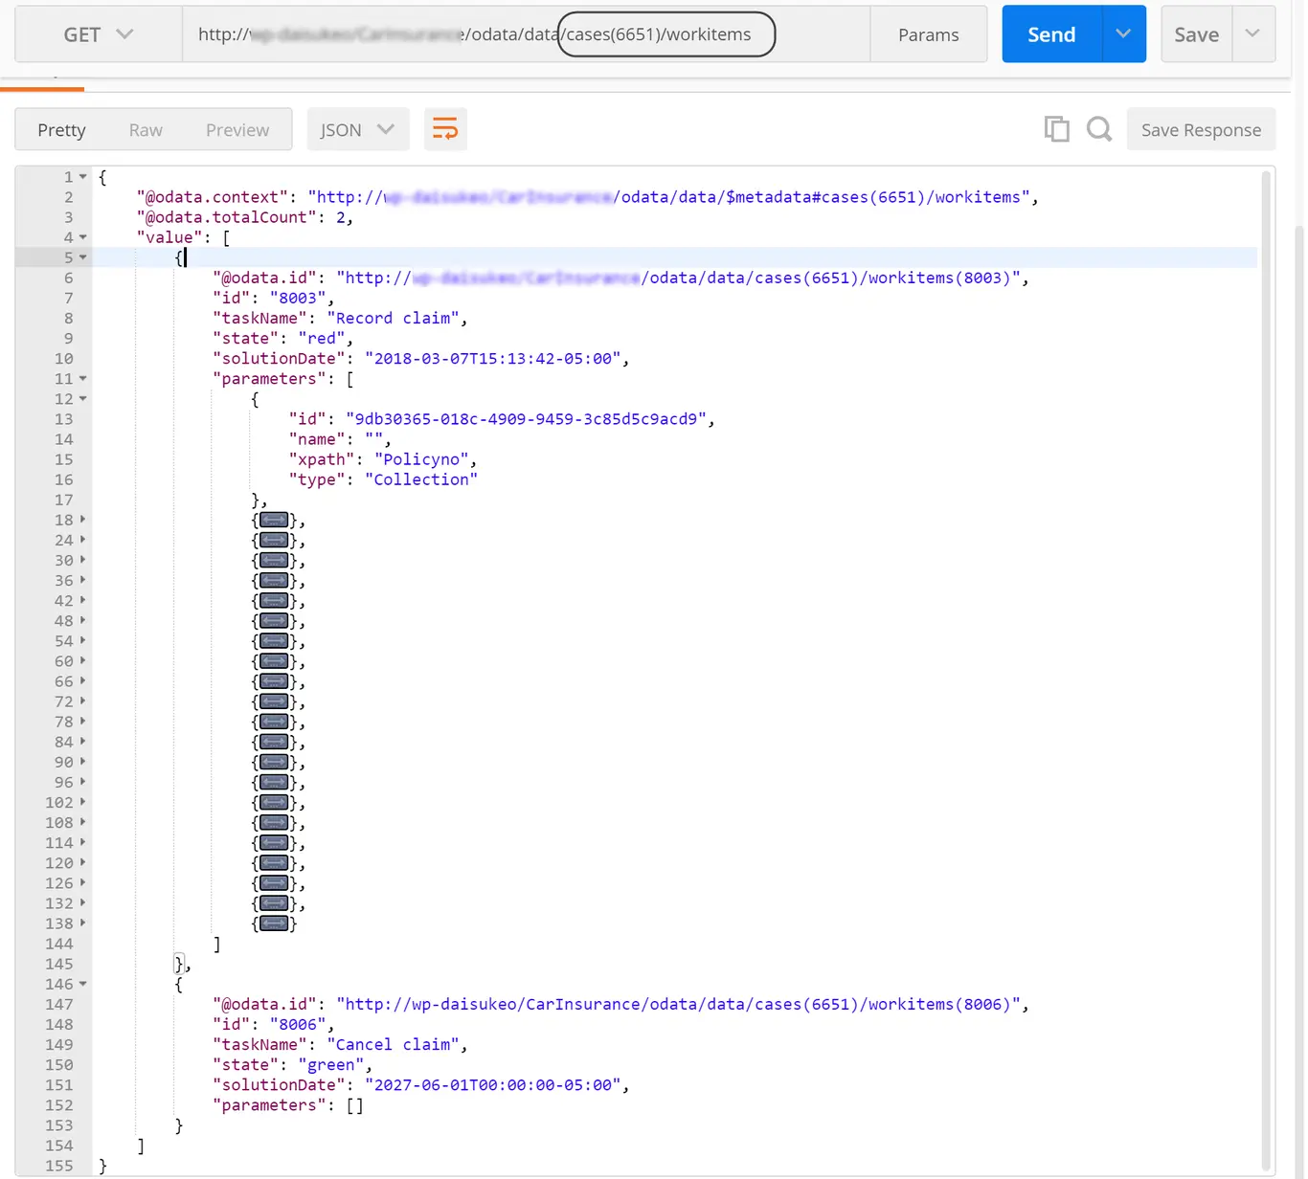The width and height of the screenshot is (1308, 1179).
Task: Click the "red" state value
Action: (321, 339)
